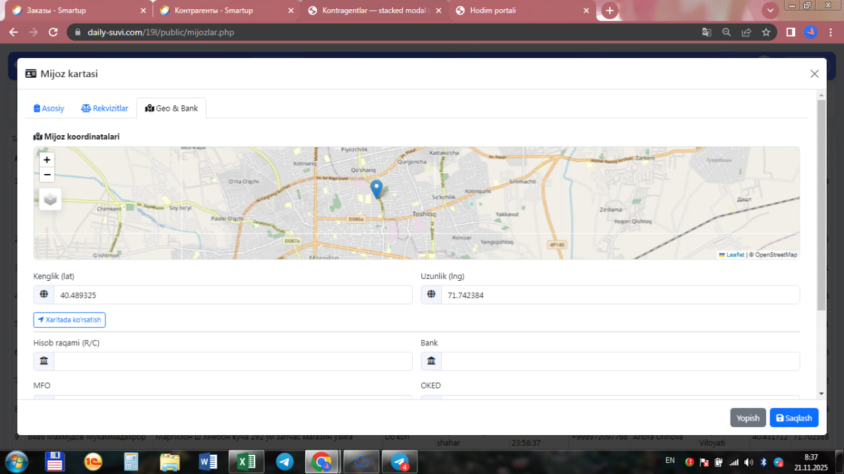Viewport: 844px width, 474px height.
Task: Click the Yopish button
Action: [x=748, y=418]
